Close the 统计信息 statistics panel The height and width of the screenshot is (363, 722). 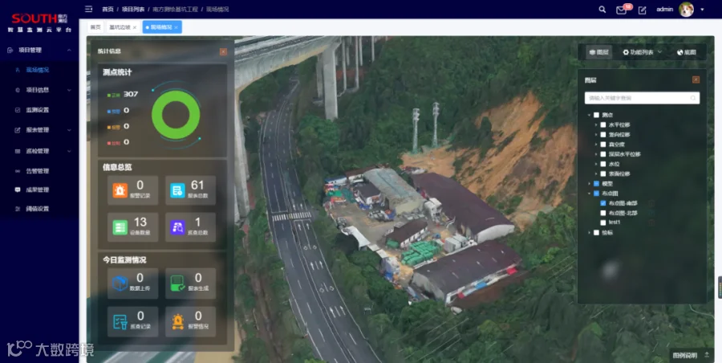[x=223, y=51]
